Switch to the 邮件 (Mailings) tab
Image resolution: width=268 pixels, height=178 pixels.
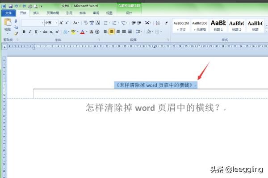click(83, 13)
